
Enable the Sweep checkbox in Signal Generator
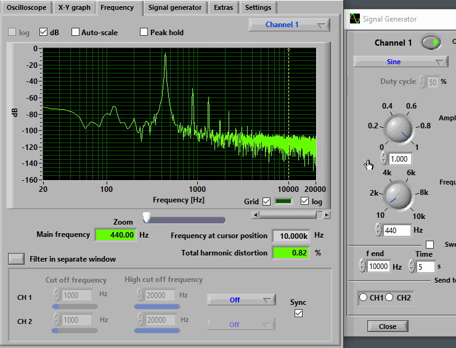tap(430, 244)
